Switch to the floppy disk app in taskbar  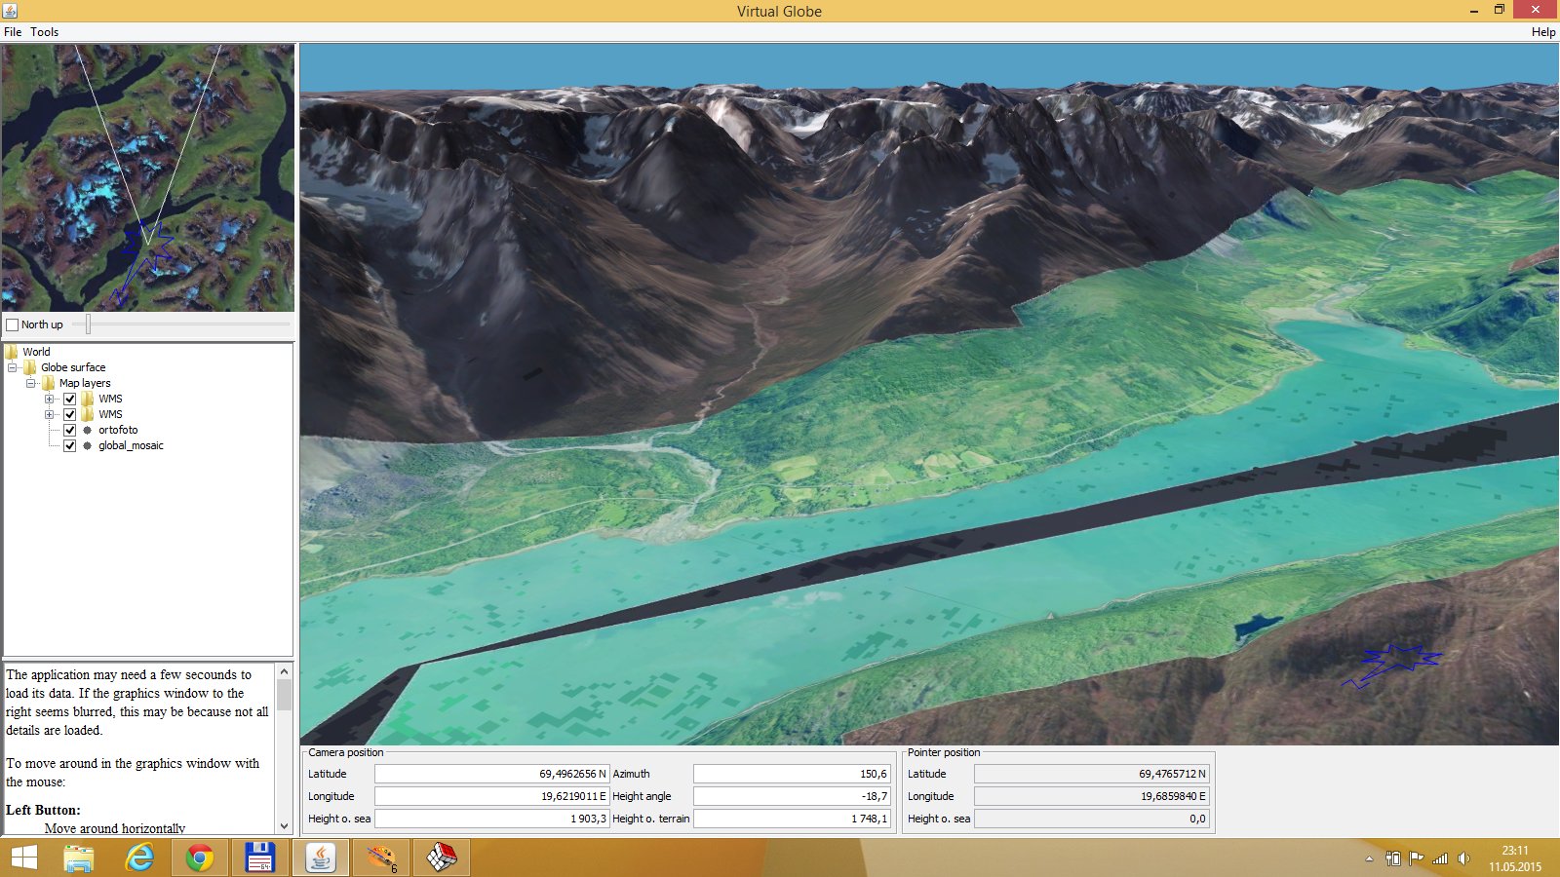(x=259, y=858)
